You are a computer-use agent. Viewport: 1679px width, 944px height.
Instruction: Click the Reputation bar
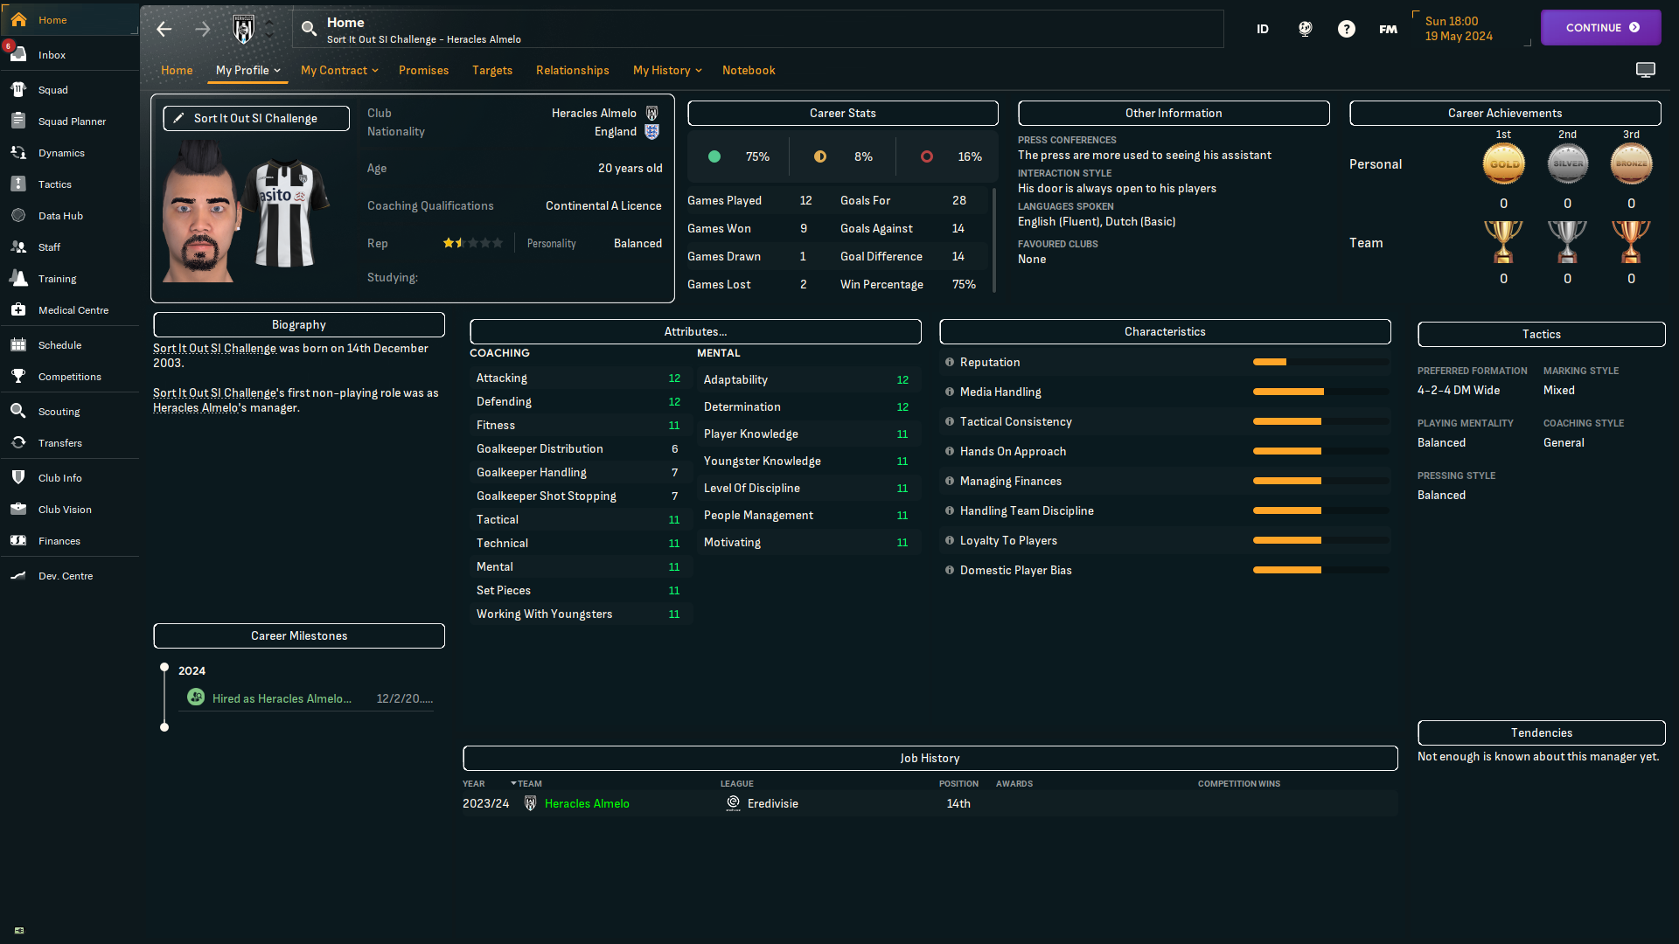[x=1320, y=362]
